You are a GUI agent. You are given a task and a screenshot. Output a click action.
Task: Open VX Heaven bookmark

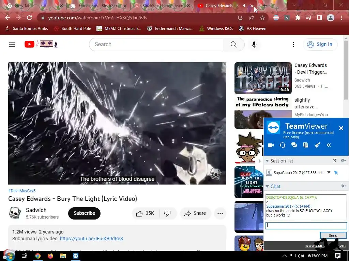pos(253,29)
